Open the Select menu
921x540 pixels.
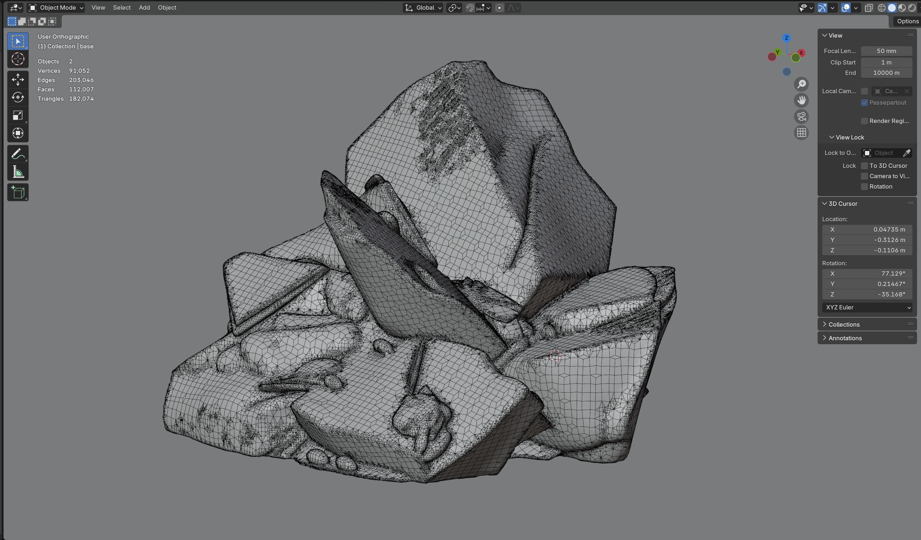122,8
